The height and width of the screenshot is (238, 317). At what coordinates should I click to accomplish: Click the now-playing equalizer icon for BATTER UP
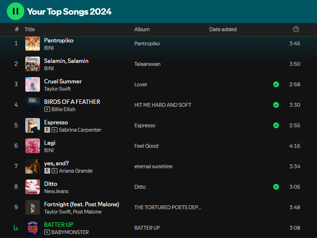pyautogui.click(x=16, y=227)
